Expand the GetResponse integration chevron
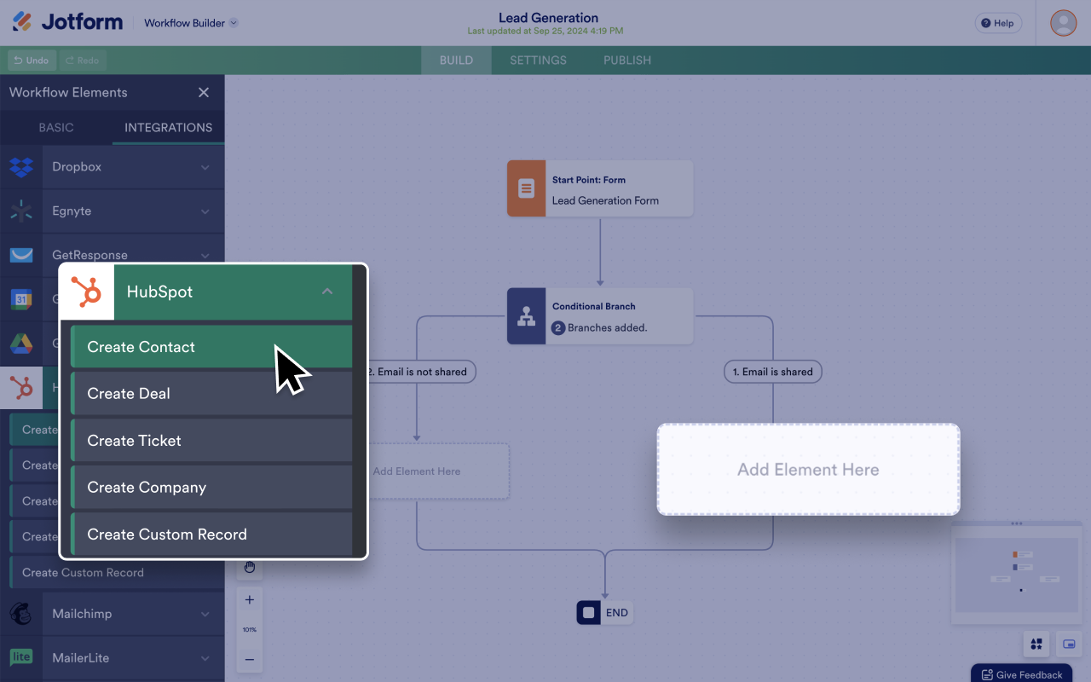This screenshot has width=1091, height=682. coord(205,255)
